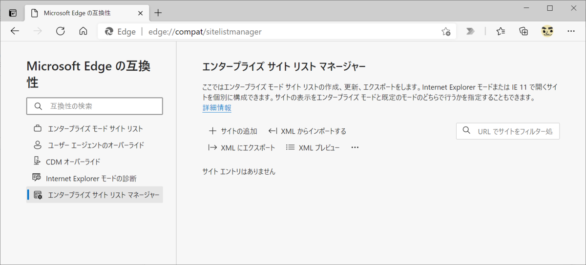Minimize the browser window
This screenshot has height=265, width=586.
(525, 8)
